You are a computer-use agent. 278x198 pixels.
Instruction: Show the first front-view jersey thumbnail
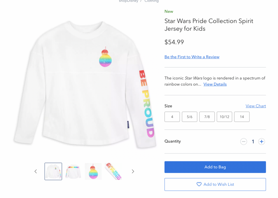(x=53, y=171)
